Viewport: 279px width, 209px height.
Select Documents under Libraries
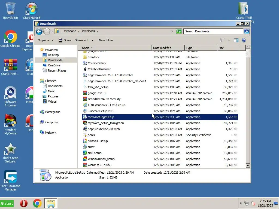(55, 86)
